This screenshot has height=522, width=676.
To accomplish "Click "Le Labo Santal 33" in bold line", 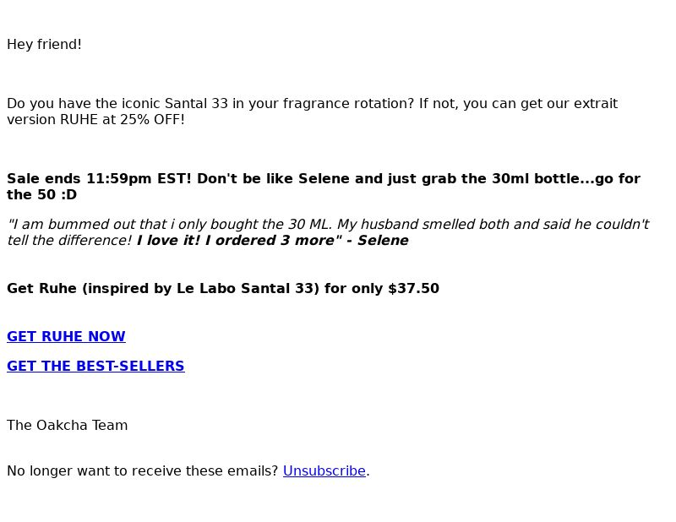I will point(248,288).
